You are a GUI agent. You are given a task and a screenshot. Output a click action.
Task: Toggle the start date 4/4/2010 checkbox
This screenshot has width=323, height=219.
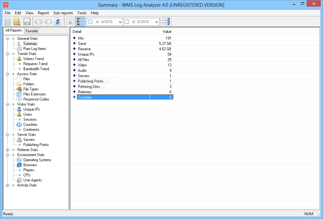(91, 22)
